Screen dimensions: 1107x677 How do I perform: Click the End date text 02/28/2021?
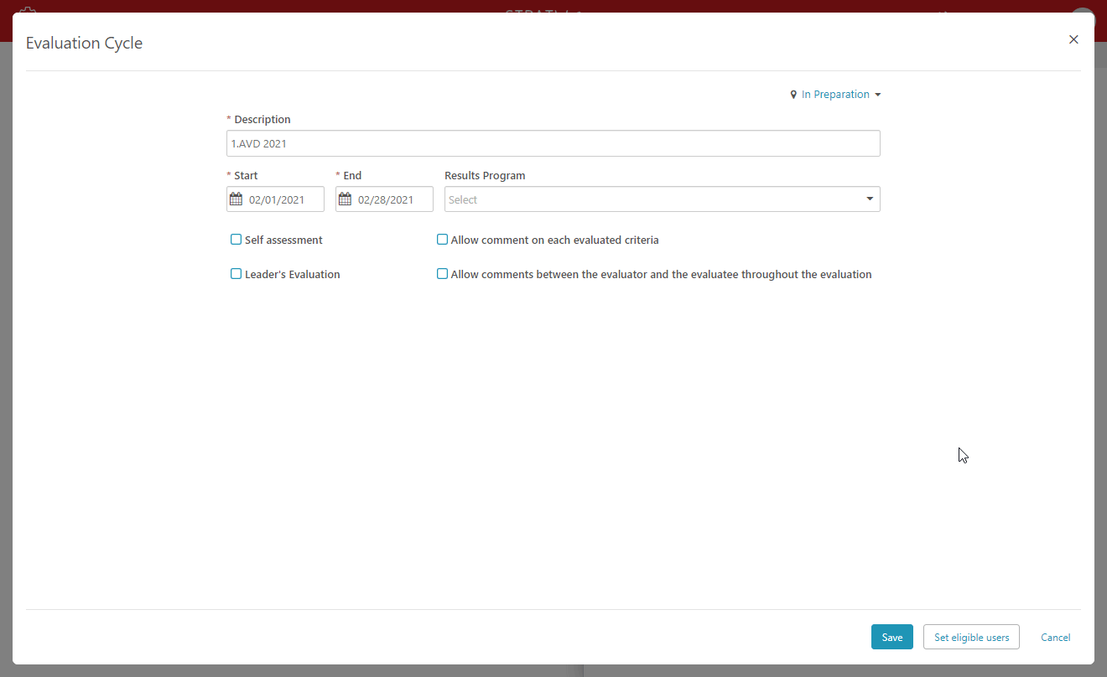coord(386,199)
